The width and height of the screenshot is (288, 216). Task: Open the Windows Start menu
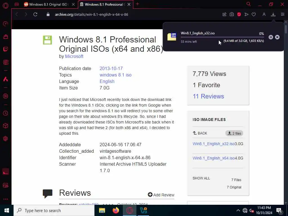point(7,210)
